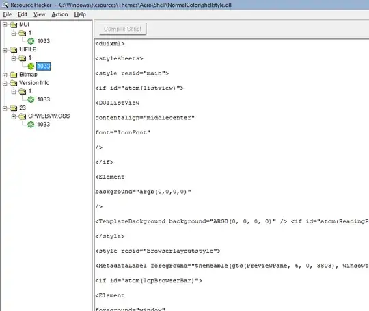Click the font="IconFont" line
This screenshot has height=311, width=369.
pos(122,133)
